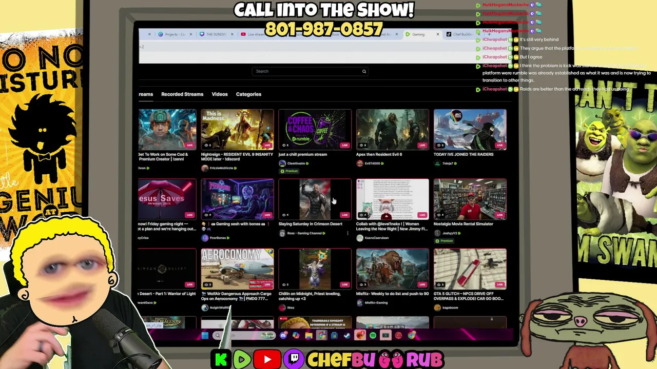
Task: Click FrizzleMcDizzle channel avatar
Action: (205, 168)
